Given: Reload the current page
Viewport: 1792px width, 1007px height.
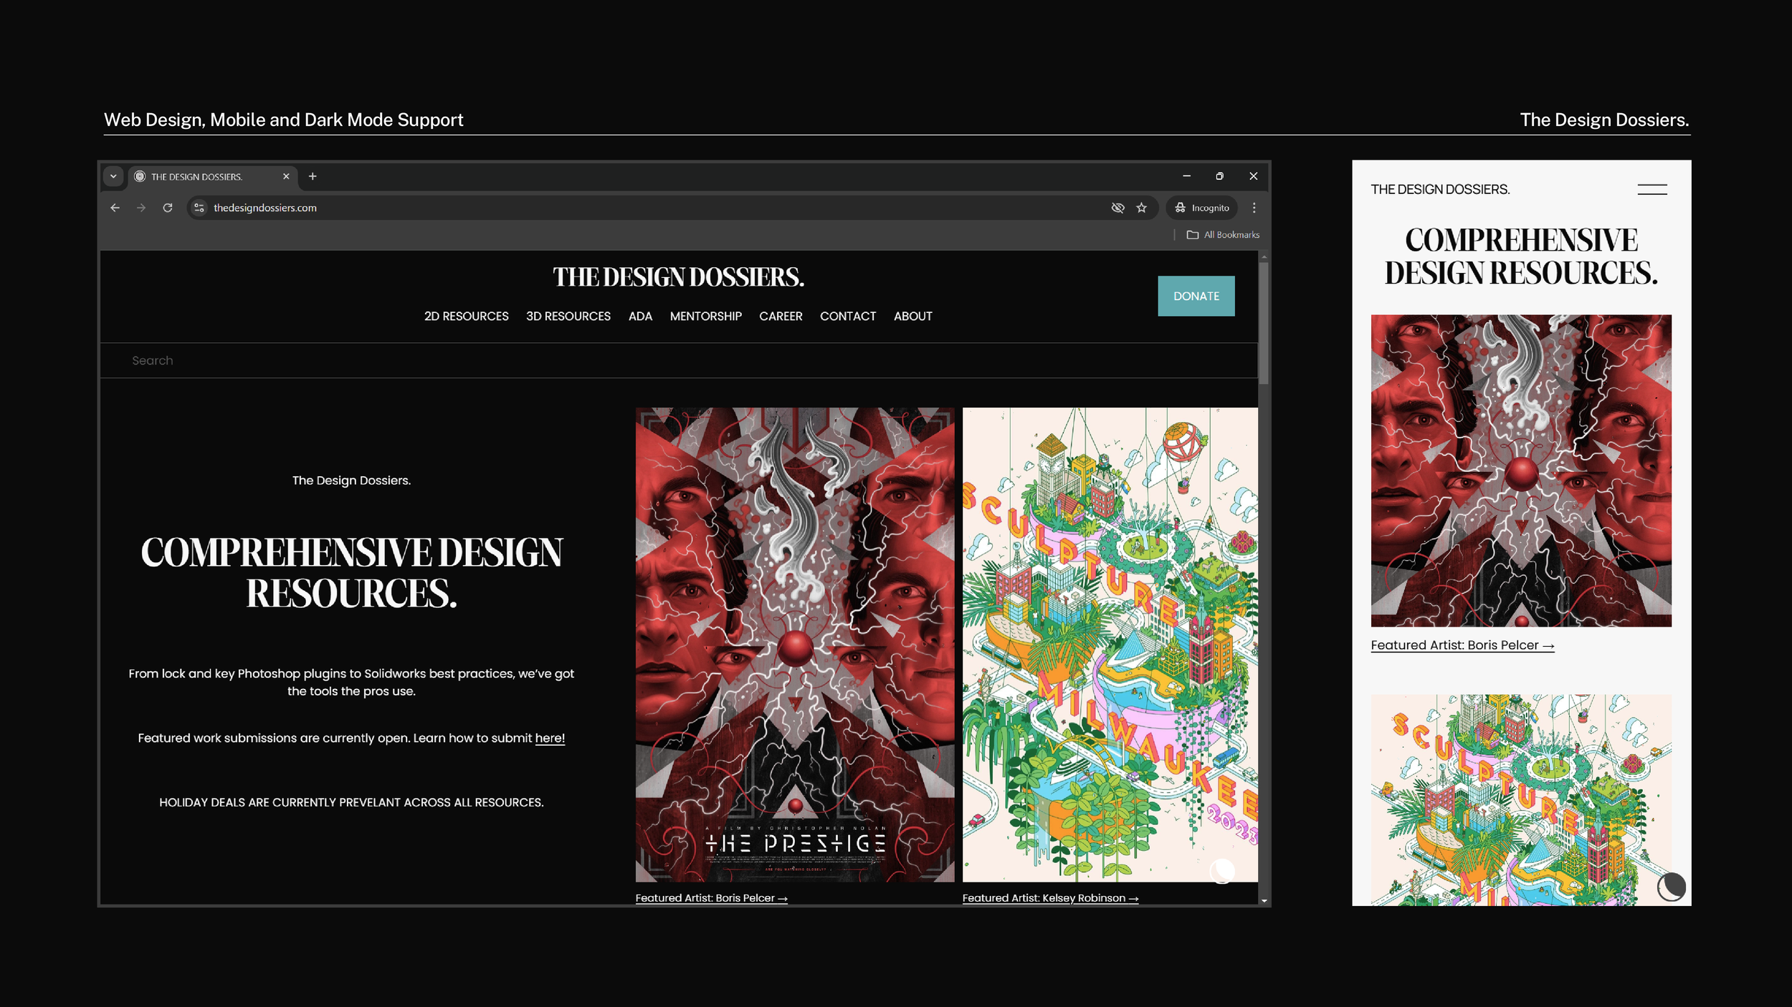Looking at the screenshot, I should point(168,208).
